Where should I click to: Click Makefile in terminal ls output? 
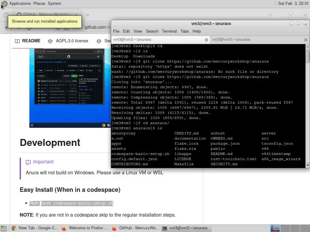point(184,164)
